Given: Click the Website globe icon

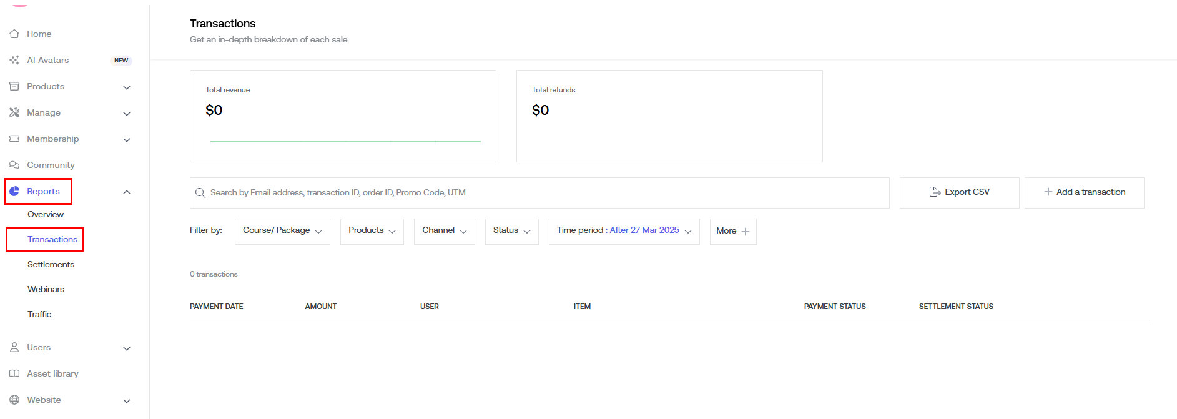Looking at the screenshot, I should point(14,400).
